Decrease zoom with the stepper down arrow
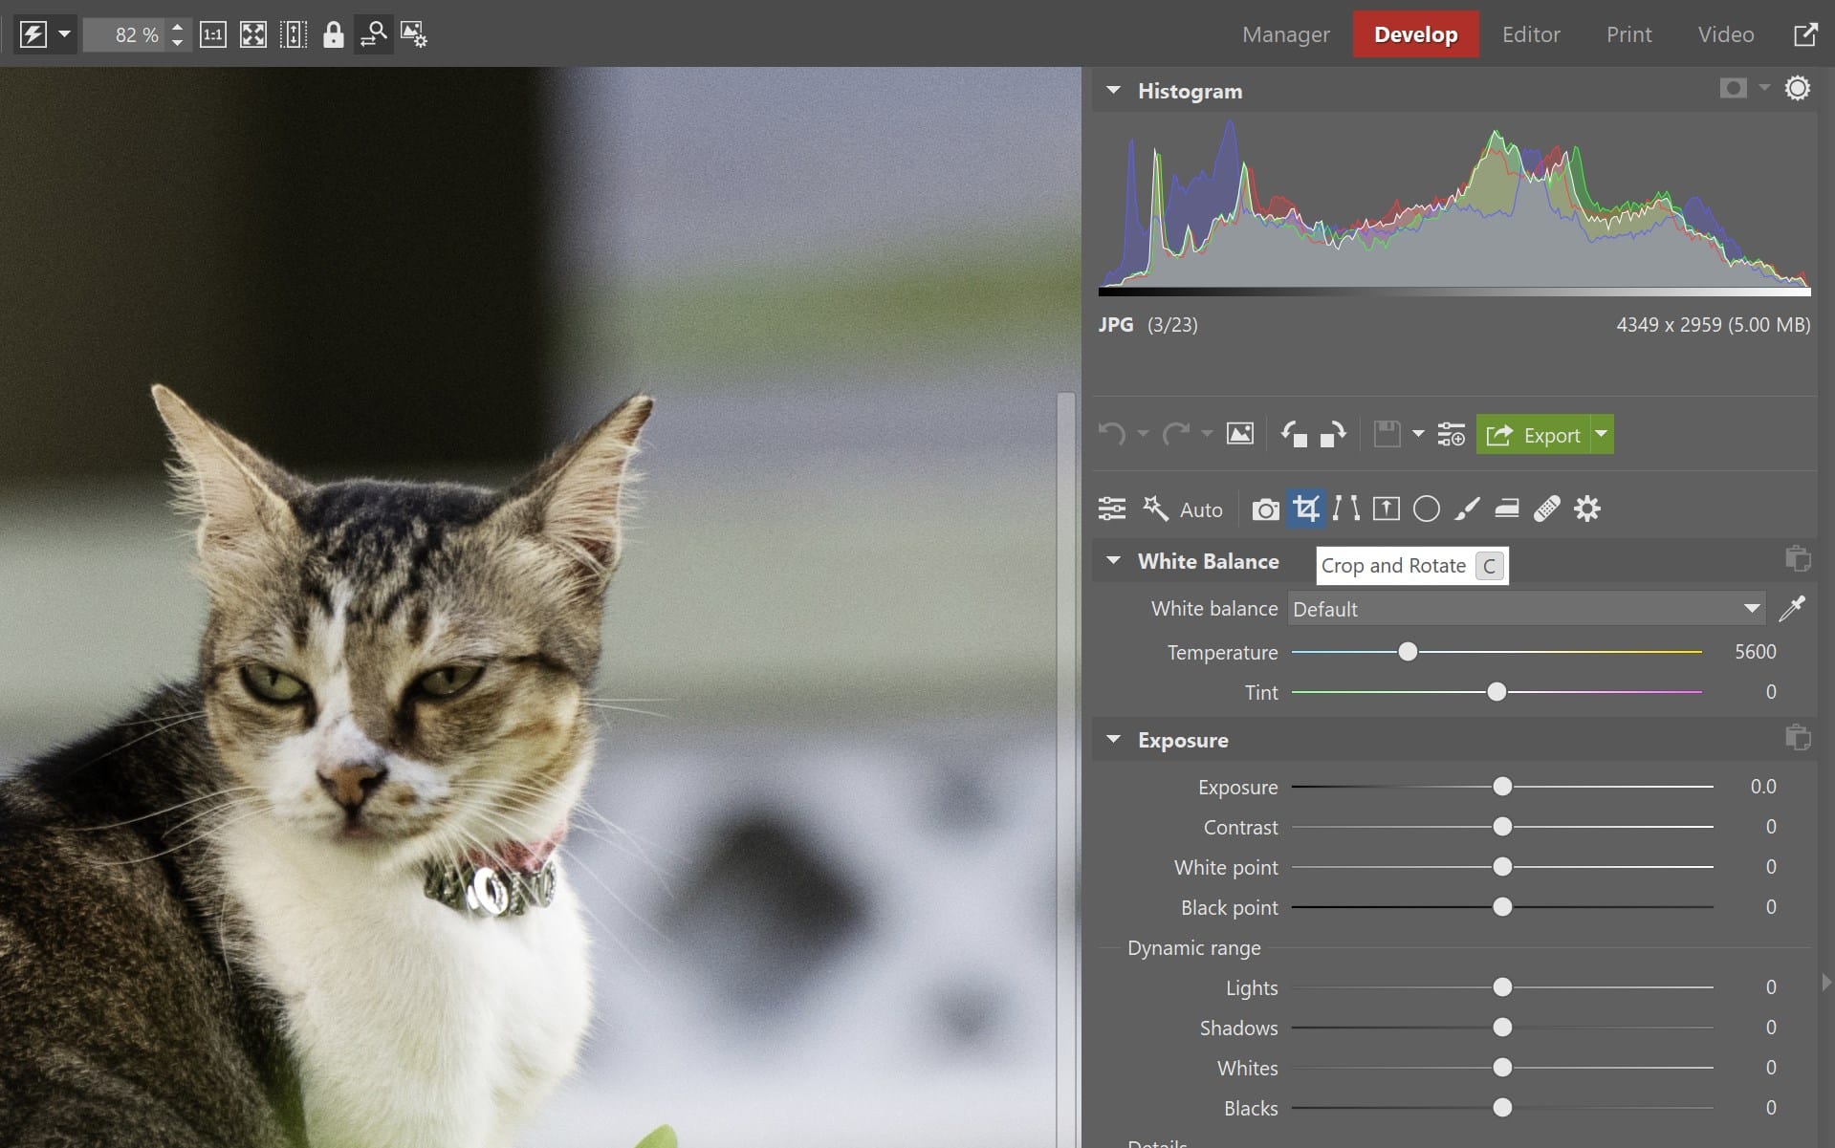This screenshot has height=1148, width=1835. coord(178,43)
